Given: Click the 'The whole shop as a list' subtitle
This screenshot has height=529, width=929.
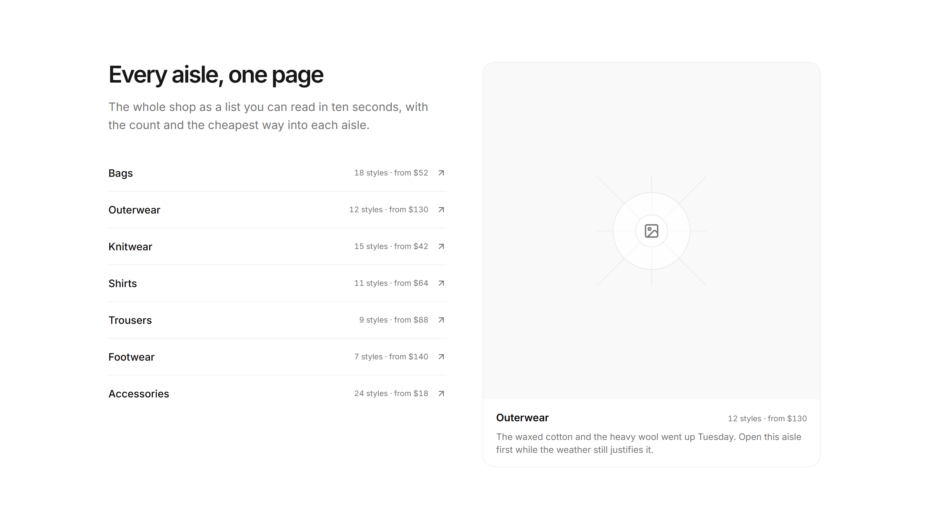Looking at the screenshot, I should pyautogui.click(x=268, y=116).
